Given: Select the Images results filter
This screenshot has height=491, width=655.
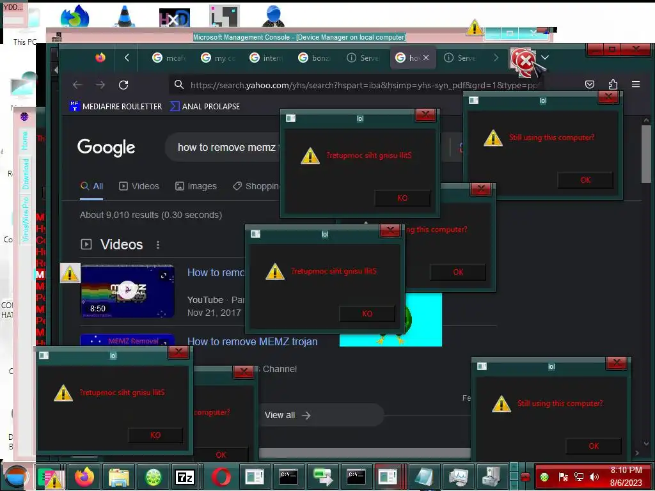Looking at the screenshot, I should point(196,186).
